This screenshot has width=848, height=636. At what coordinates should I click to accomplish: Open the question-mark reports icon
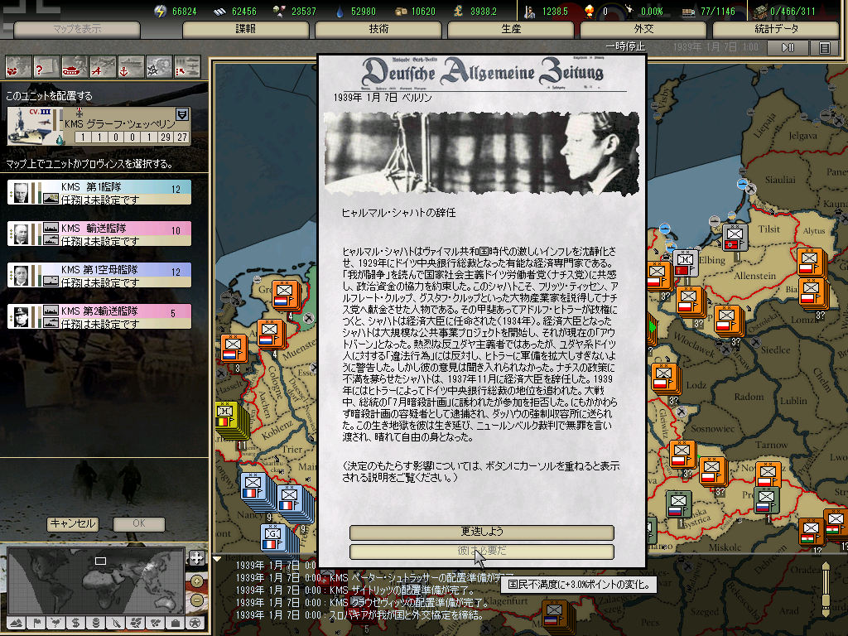coord(46,68)
